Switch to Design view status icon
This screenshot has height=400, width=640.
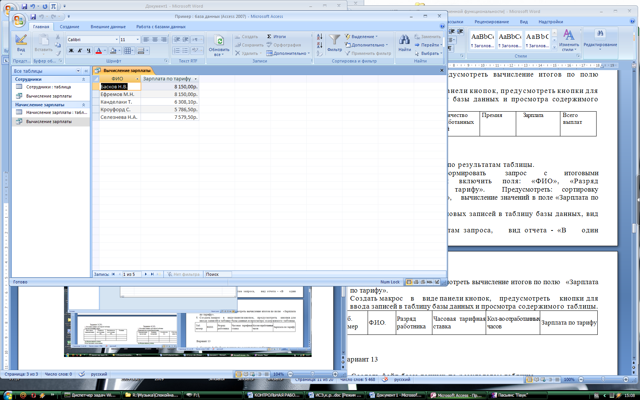tap(437, 282)
